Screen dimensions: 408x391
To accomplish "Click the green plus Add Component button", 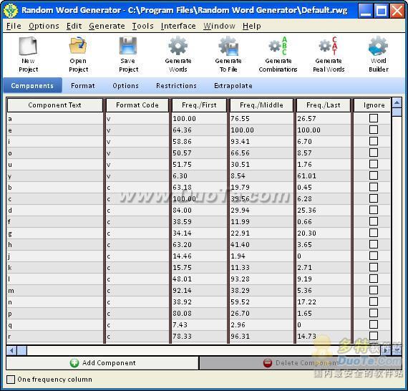I will point(102,363).
